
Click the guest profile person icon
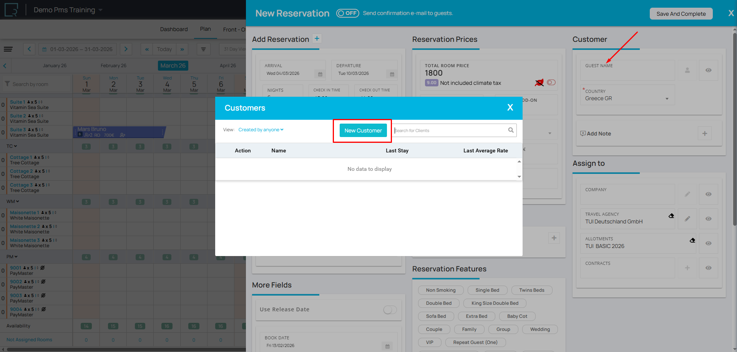pyautogui.click(x=687, y=70)
